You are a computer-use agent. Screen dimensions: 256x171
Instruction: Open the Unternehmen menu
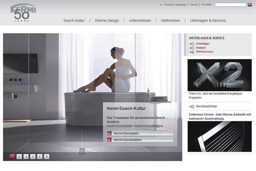click(x=140, y=20)
